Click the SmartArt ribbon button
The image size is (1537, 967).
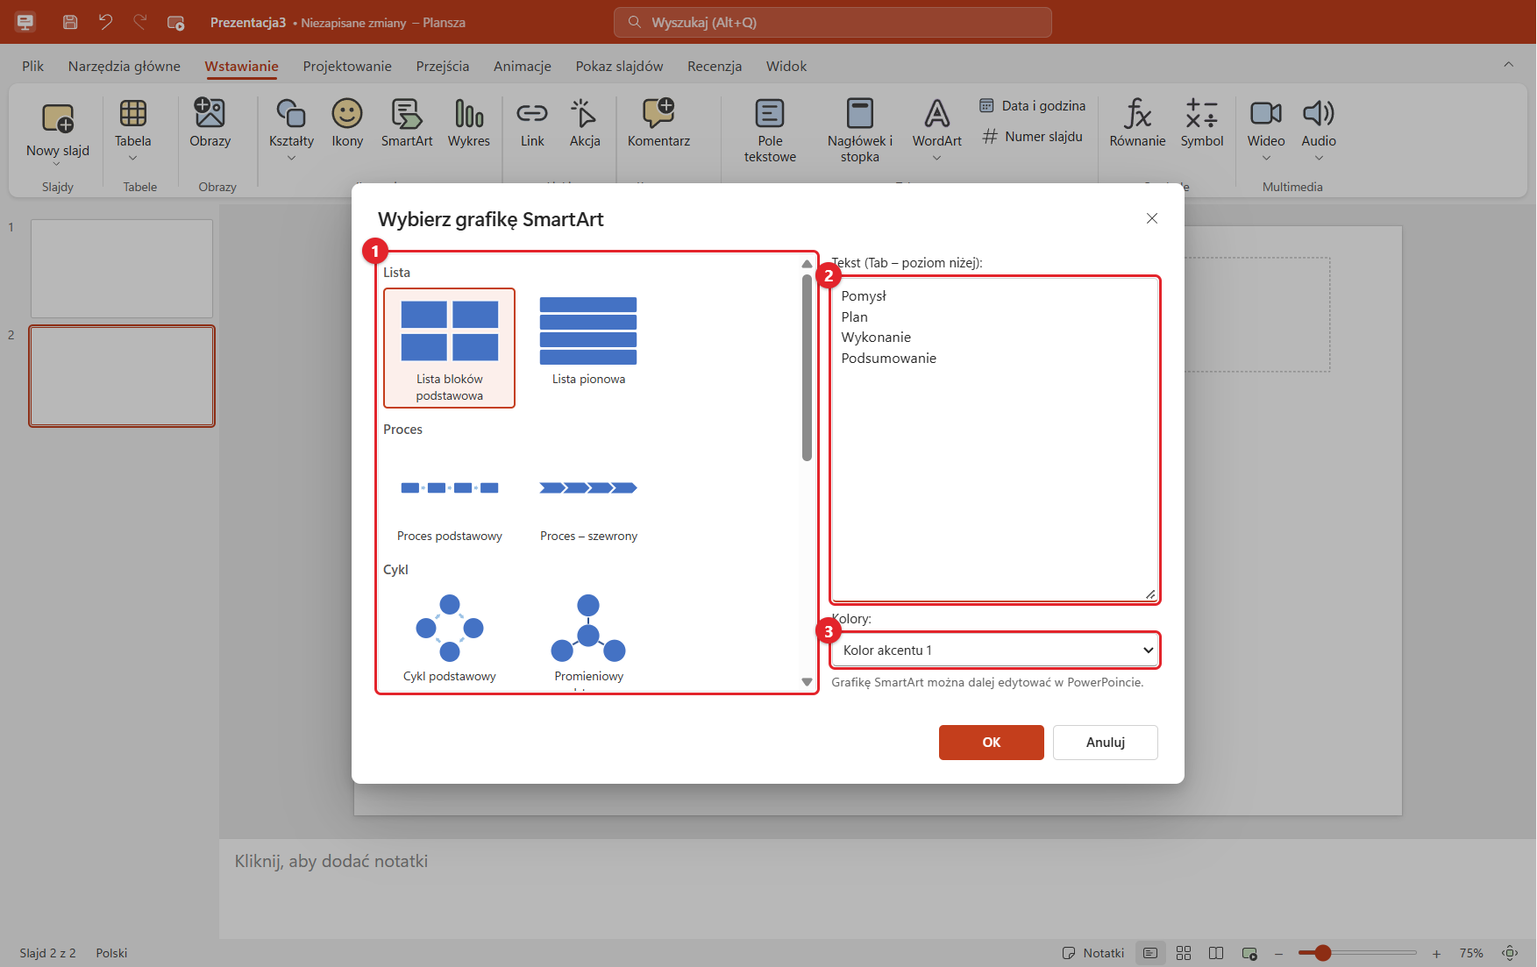(x=407, y=124)
